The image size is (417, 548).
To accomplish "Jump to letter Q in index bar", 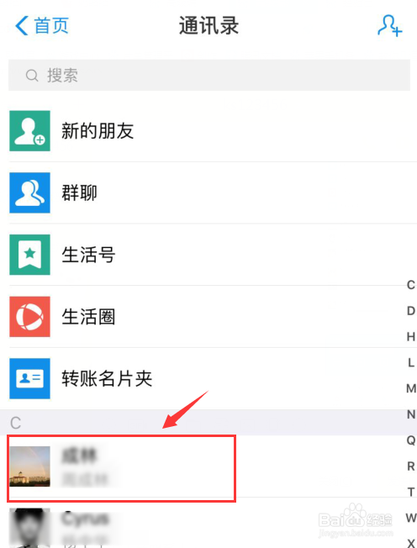I will point(411,440).
